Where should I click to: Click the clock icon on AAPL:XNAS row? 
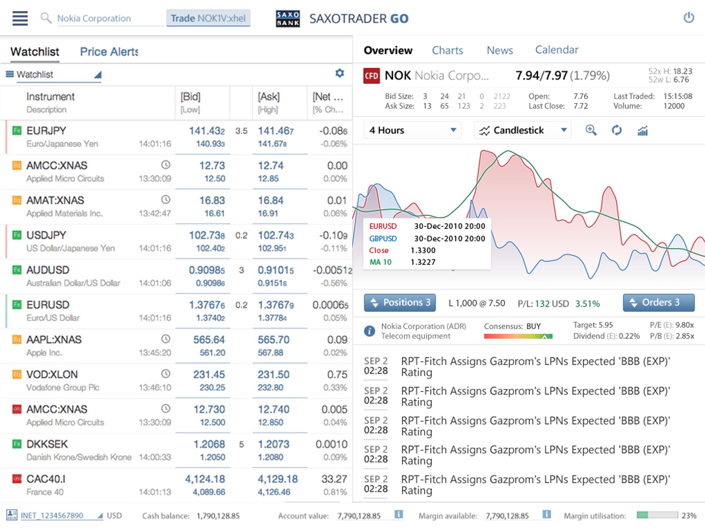pyautogui.click(x=166, y=339)
